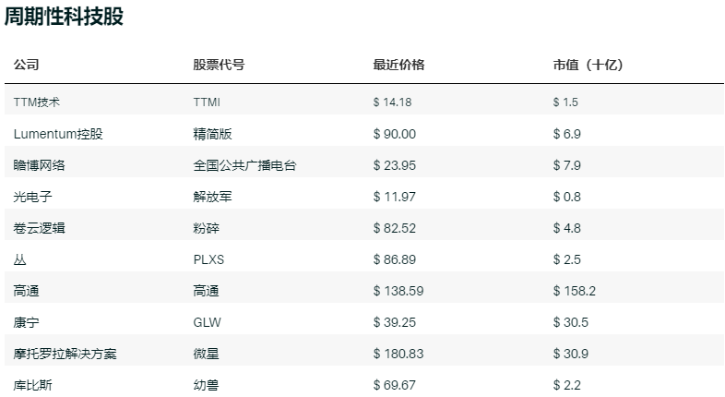Click the market cap $ 6.9
725x397 pixels.
point(567,134)
